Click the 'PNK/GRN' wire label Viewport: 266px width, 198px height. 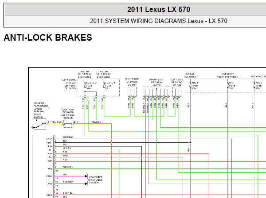(x=68, y=167)
